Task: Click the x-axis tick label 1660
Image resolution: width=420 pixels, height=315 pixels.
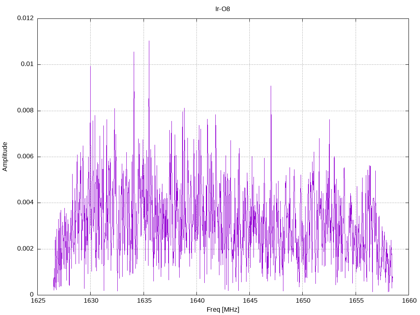Action: point(409,301)
